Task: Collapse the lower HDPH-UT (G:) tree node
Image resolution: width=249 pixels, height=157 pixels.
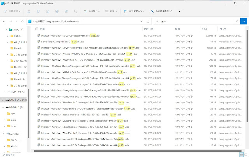Action: pos(3,108)
